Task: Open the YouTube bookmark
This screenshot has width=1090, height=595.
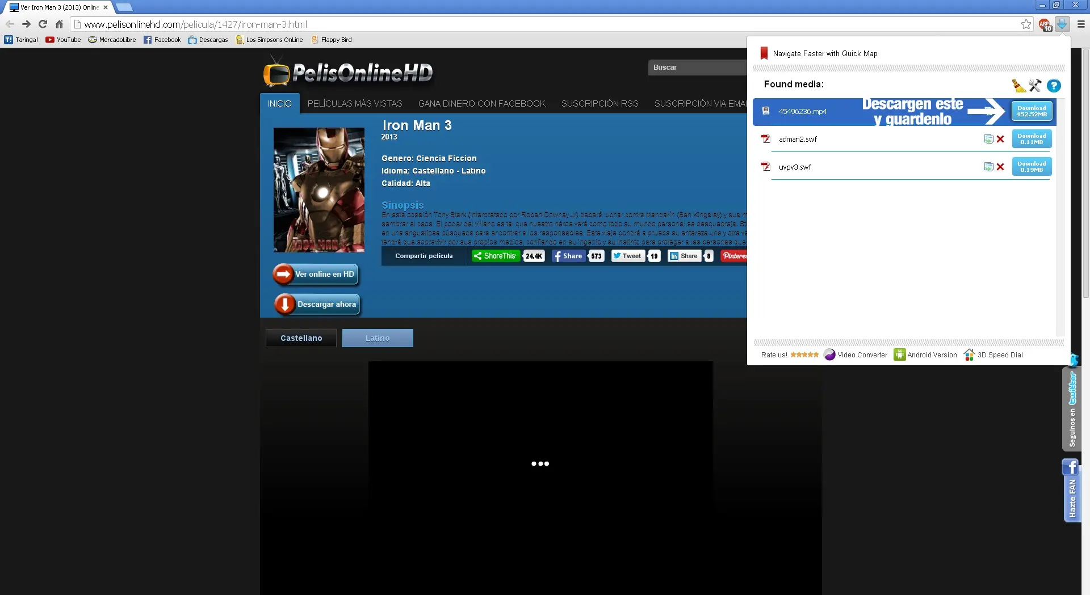Action: [x=63, y=40]
